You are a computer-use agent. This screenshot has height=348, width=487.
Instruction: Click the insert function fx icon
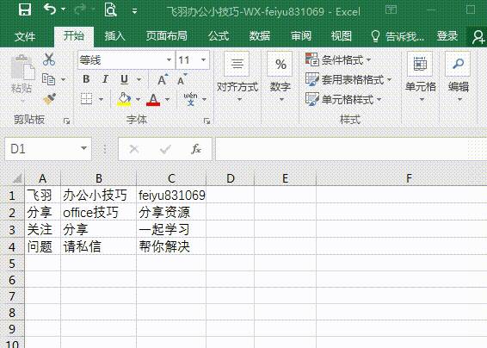tap(196, 149)
